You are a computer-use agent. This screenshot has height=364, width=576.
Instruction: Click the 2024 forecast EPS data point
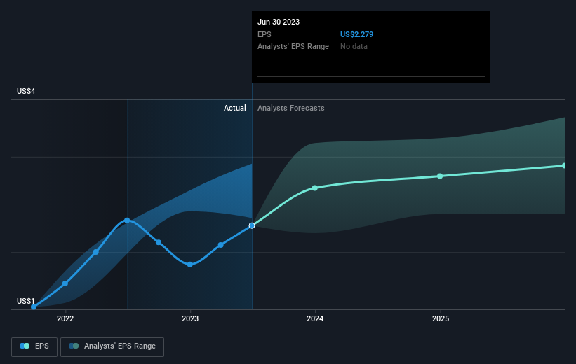click(x=315, y=188)
